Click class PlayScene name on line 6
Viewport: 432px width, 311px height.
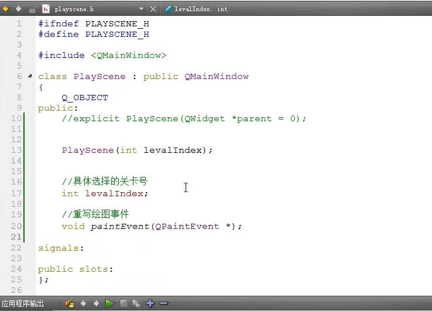pos(100,76)
